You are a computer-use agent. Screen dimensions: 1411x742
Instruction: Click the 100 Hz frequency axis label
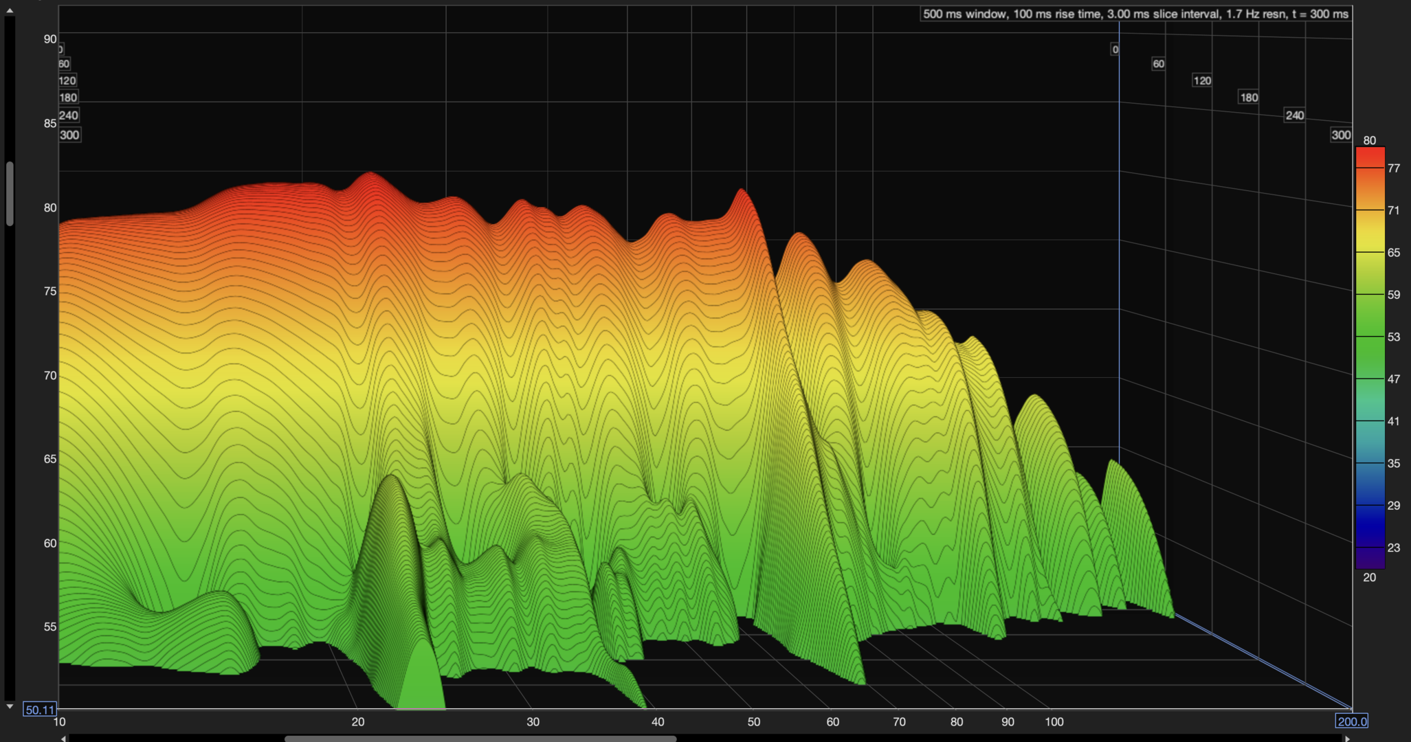click(1054, 721)
